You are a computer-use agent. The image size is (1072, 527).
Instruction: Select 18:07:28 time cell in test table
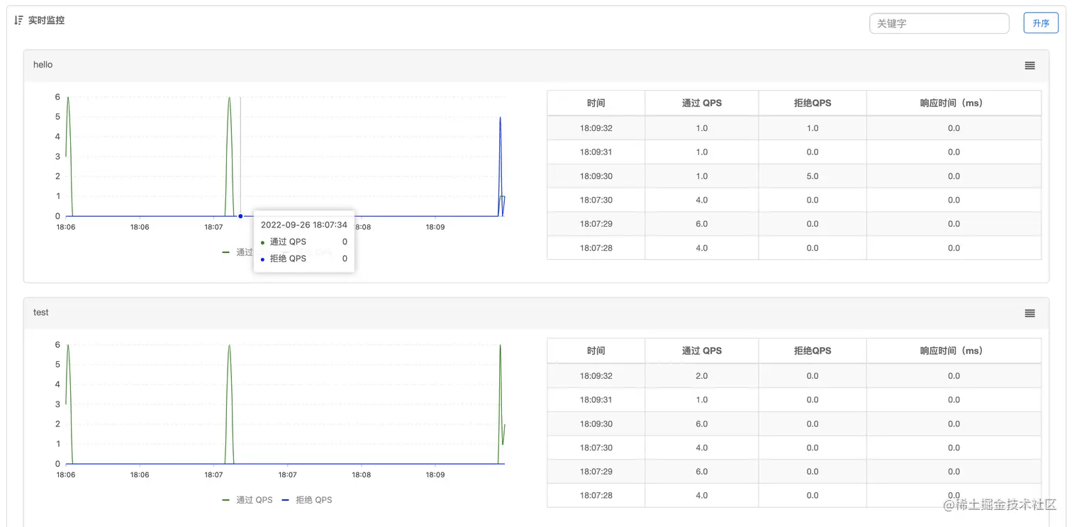tap(596, 496)
